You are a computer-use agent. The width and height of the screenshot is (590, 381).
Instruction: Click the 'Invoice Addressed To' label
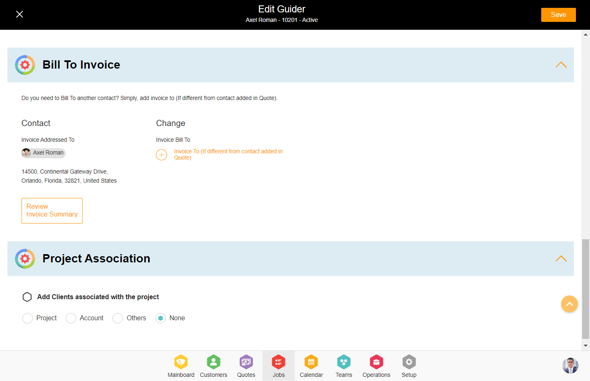48,140
